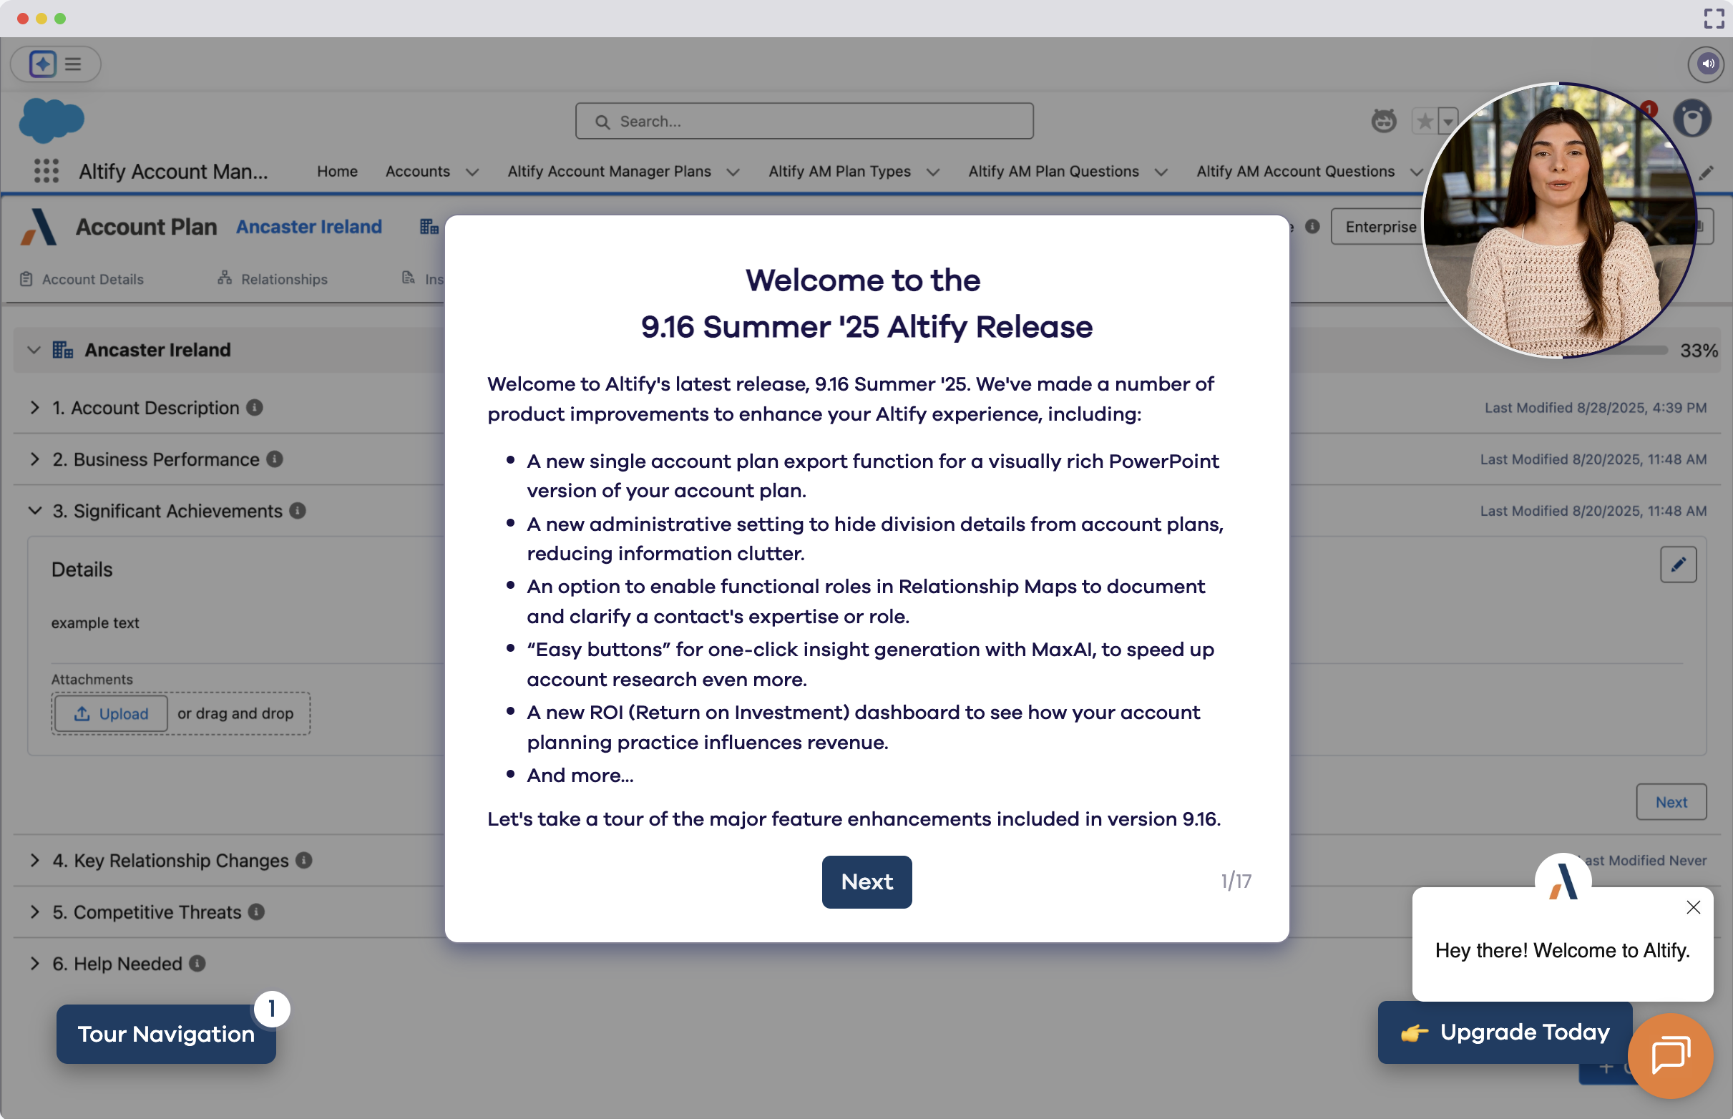
Task: Expand 4. Key Relationship Changes section
Action: pyautogui.click(x=34, y=860)
